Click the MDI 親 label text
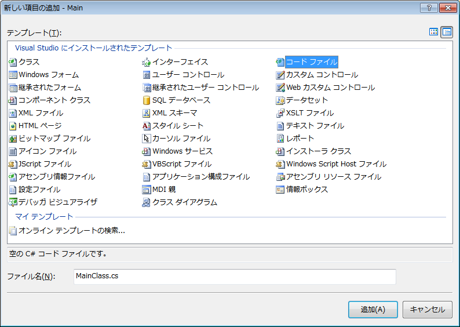 pos(164,190)
